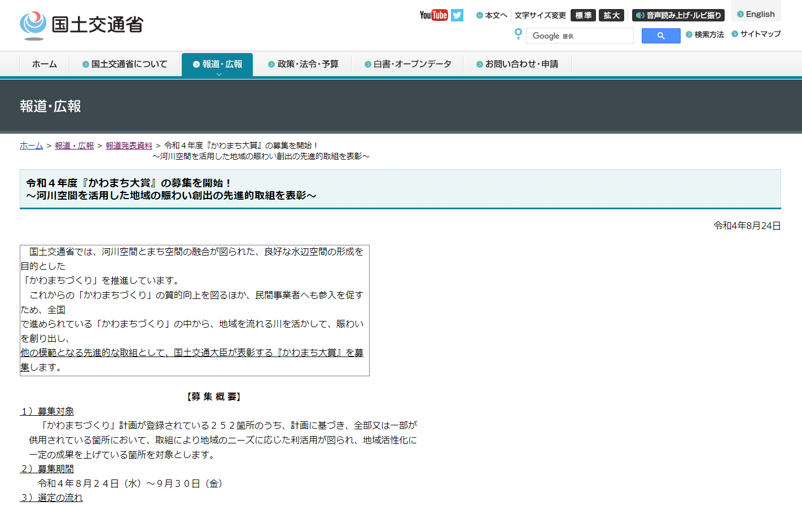Open the サイトマップ link
Image resolution: width=802 pixels, height=506 pixels.
click(756, 34)
